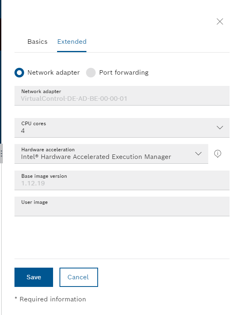Close the settings dialog with X icon

tap(219, 22)
